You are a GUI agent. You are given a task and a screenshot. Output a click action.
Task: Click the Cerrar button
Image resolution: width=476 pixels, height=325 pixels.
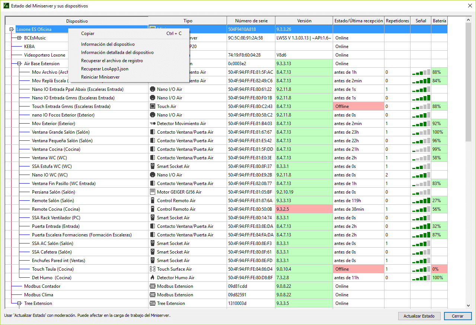(457, 316)
